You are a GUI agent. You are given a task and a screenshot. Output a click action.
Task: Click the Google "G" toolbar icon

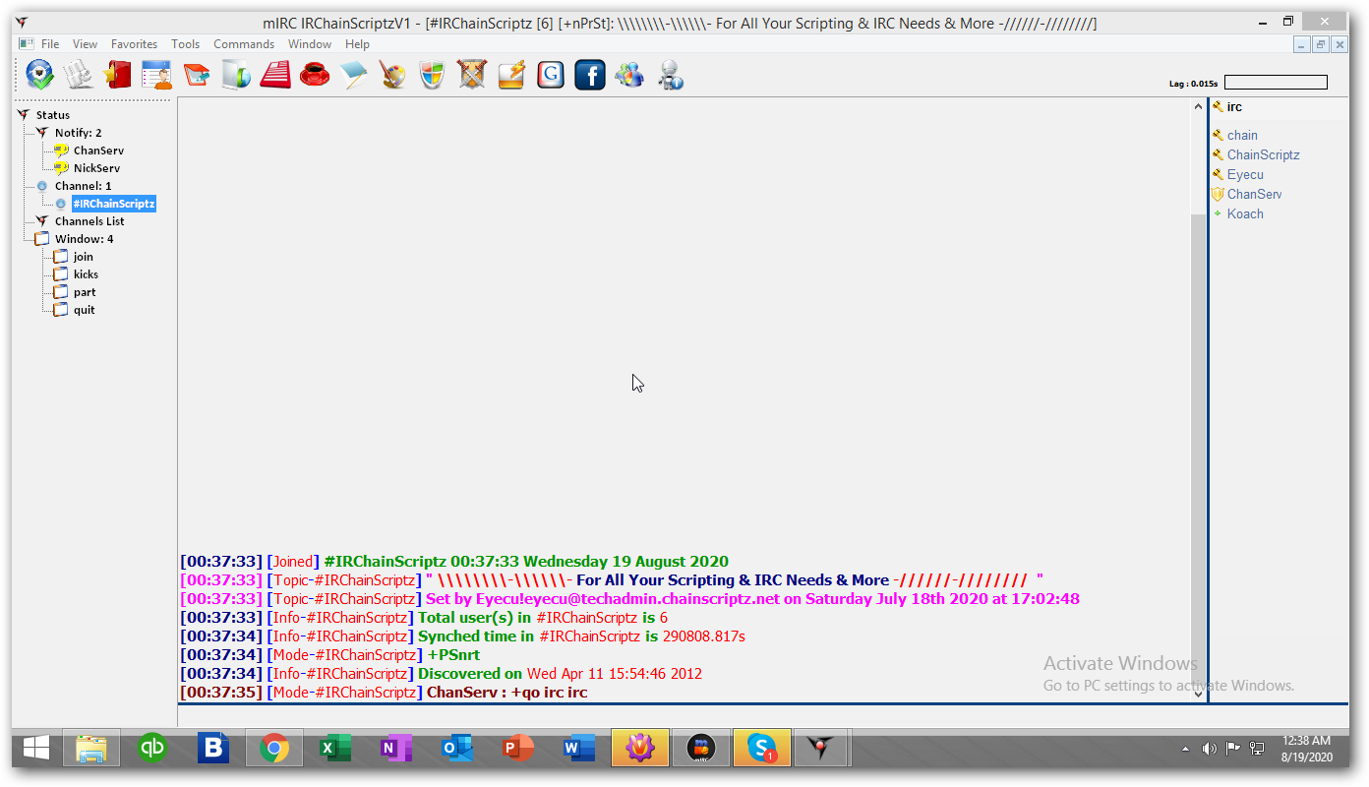click(x=551, y=75)
